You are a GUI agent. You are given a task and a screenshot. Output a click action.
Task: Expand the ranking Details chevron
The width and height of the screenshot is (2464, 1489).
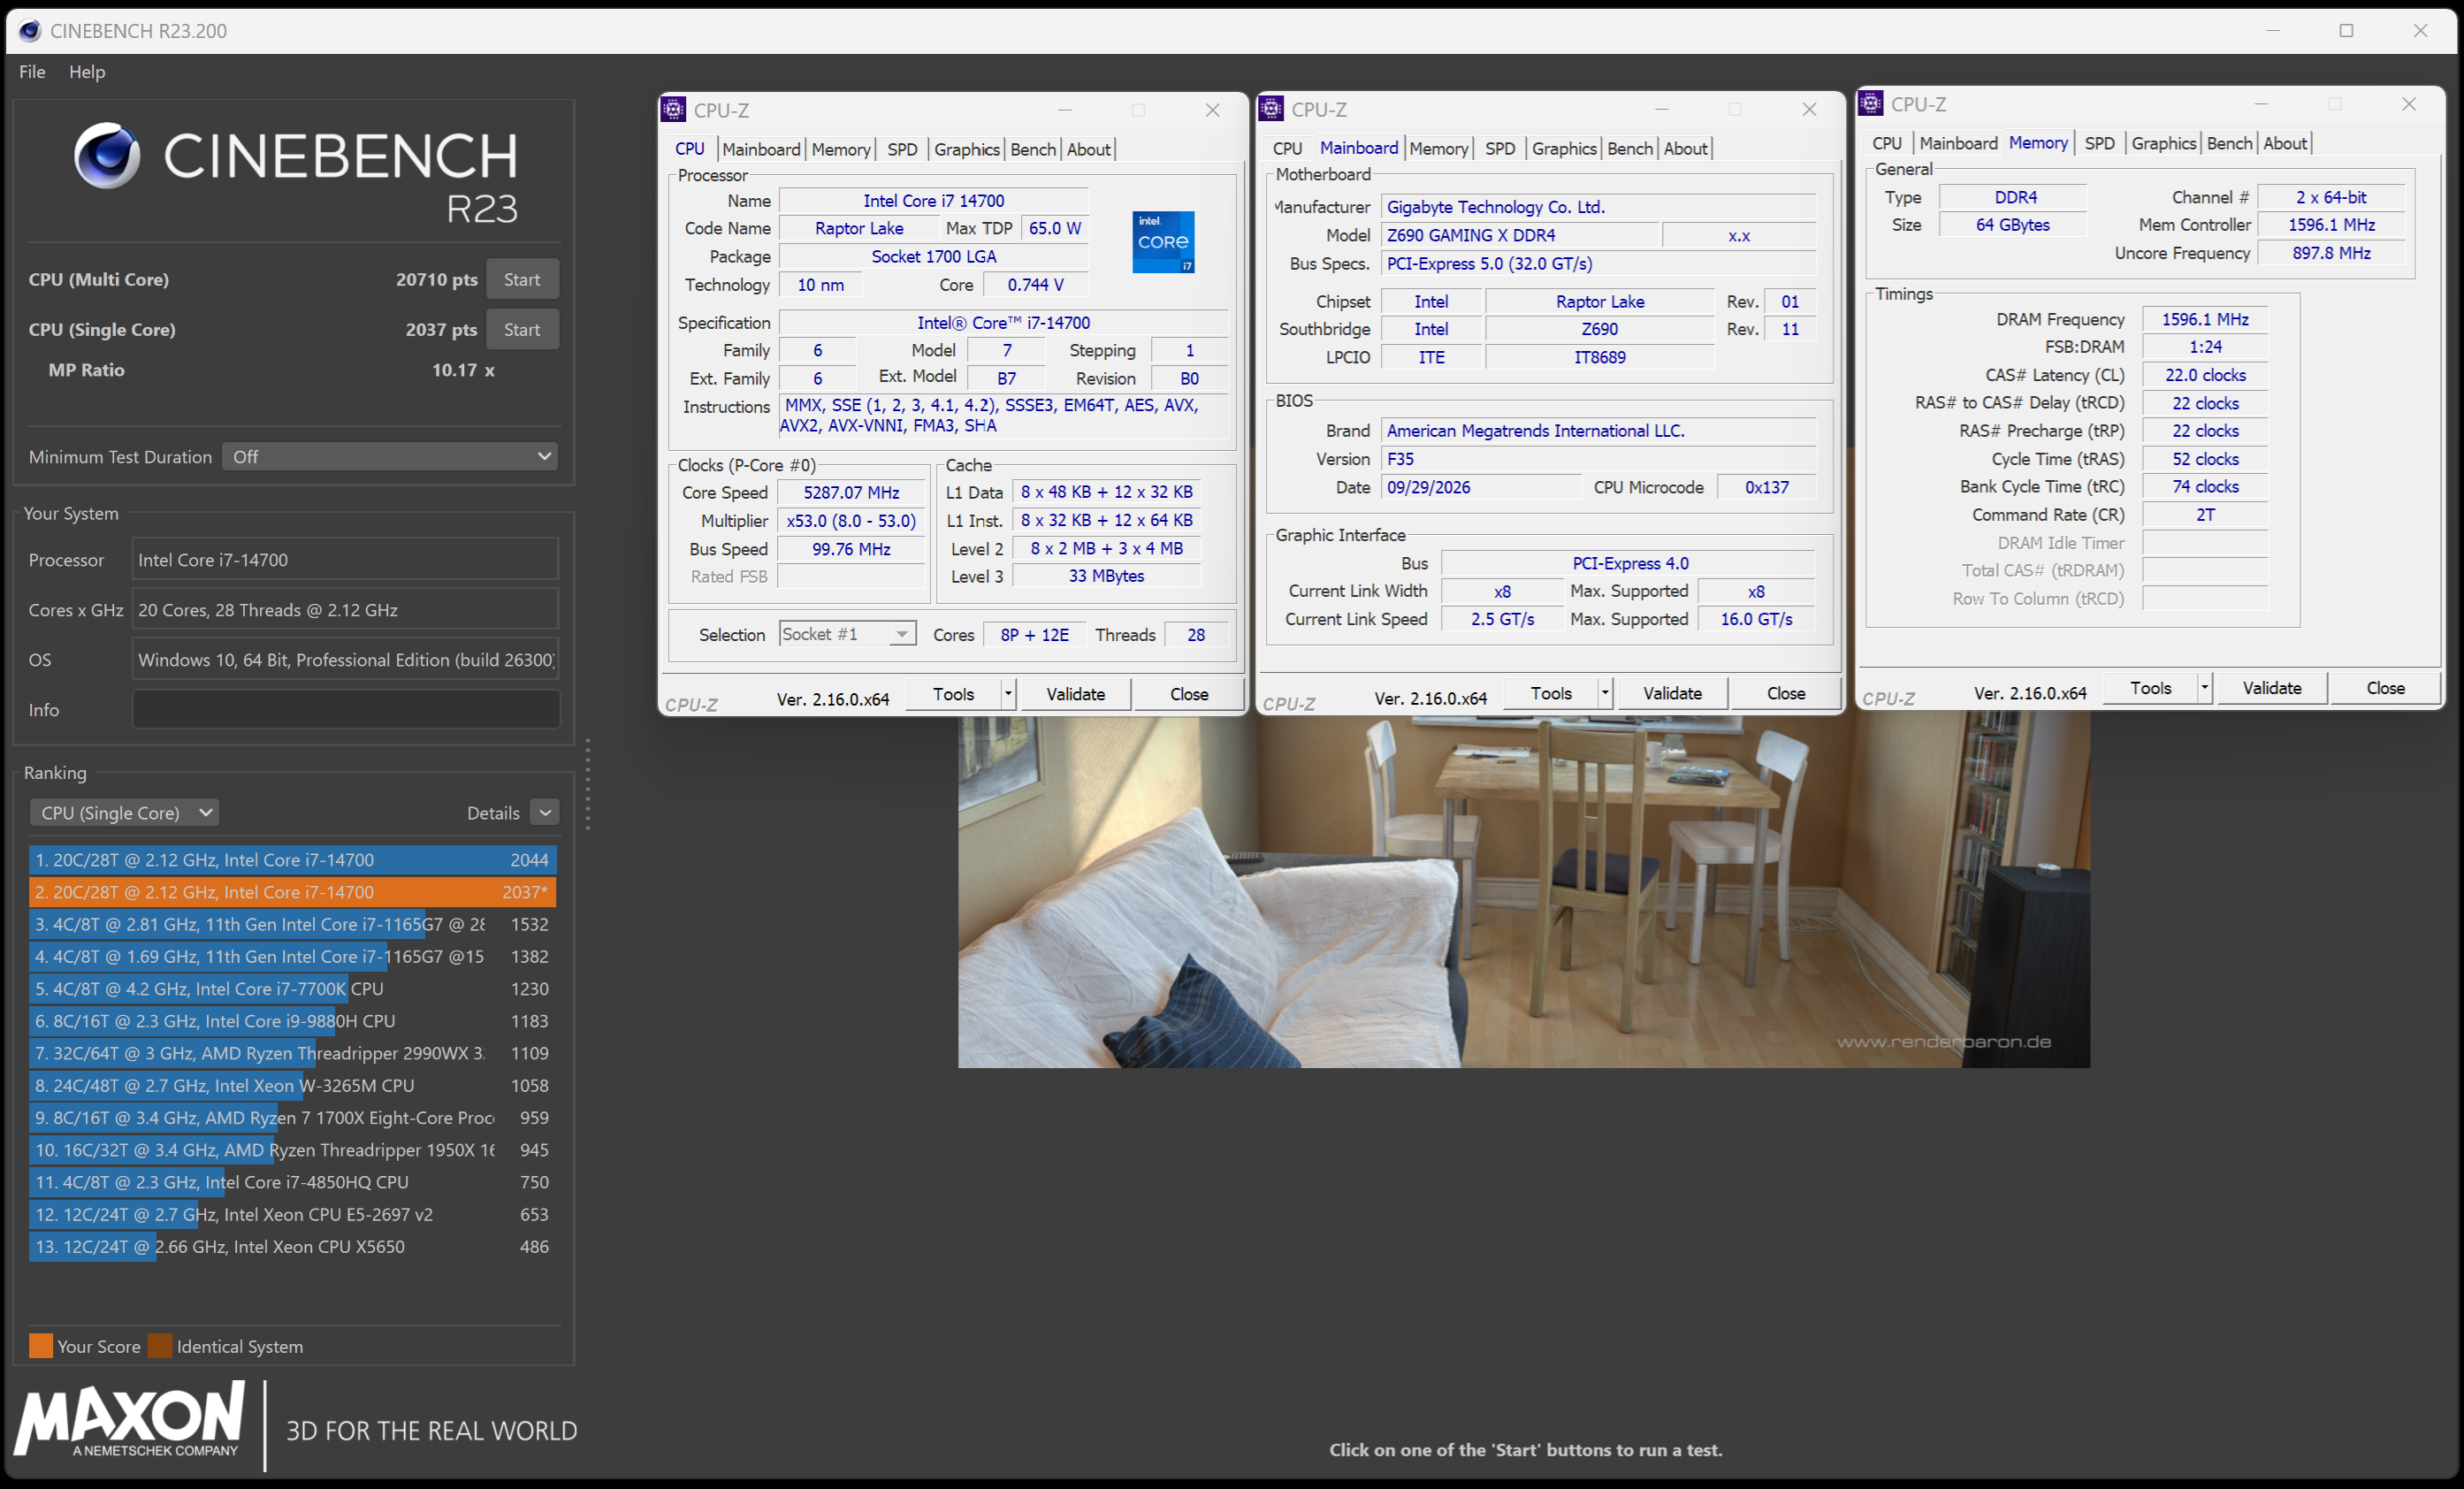click(545, 812)
